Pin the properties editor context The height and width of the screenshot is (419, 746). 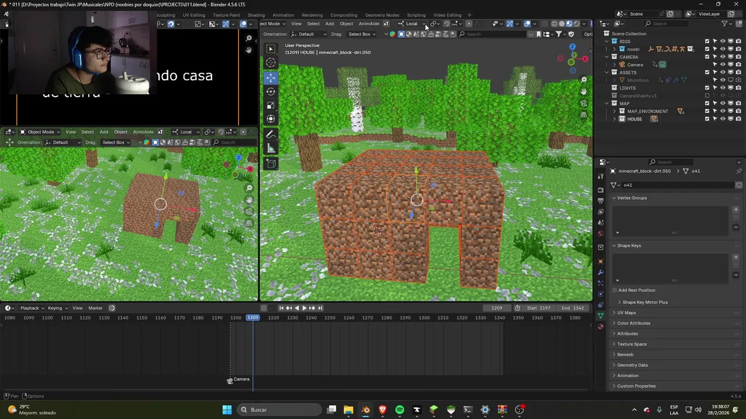coord(739,171)
